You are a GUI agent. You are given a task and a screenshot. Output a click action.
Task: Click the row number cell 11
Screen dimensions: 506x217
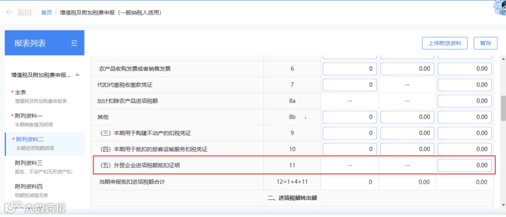pos(292,165)
